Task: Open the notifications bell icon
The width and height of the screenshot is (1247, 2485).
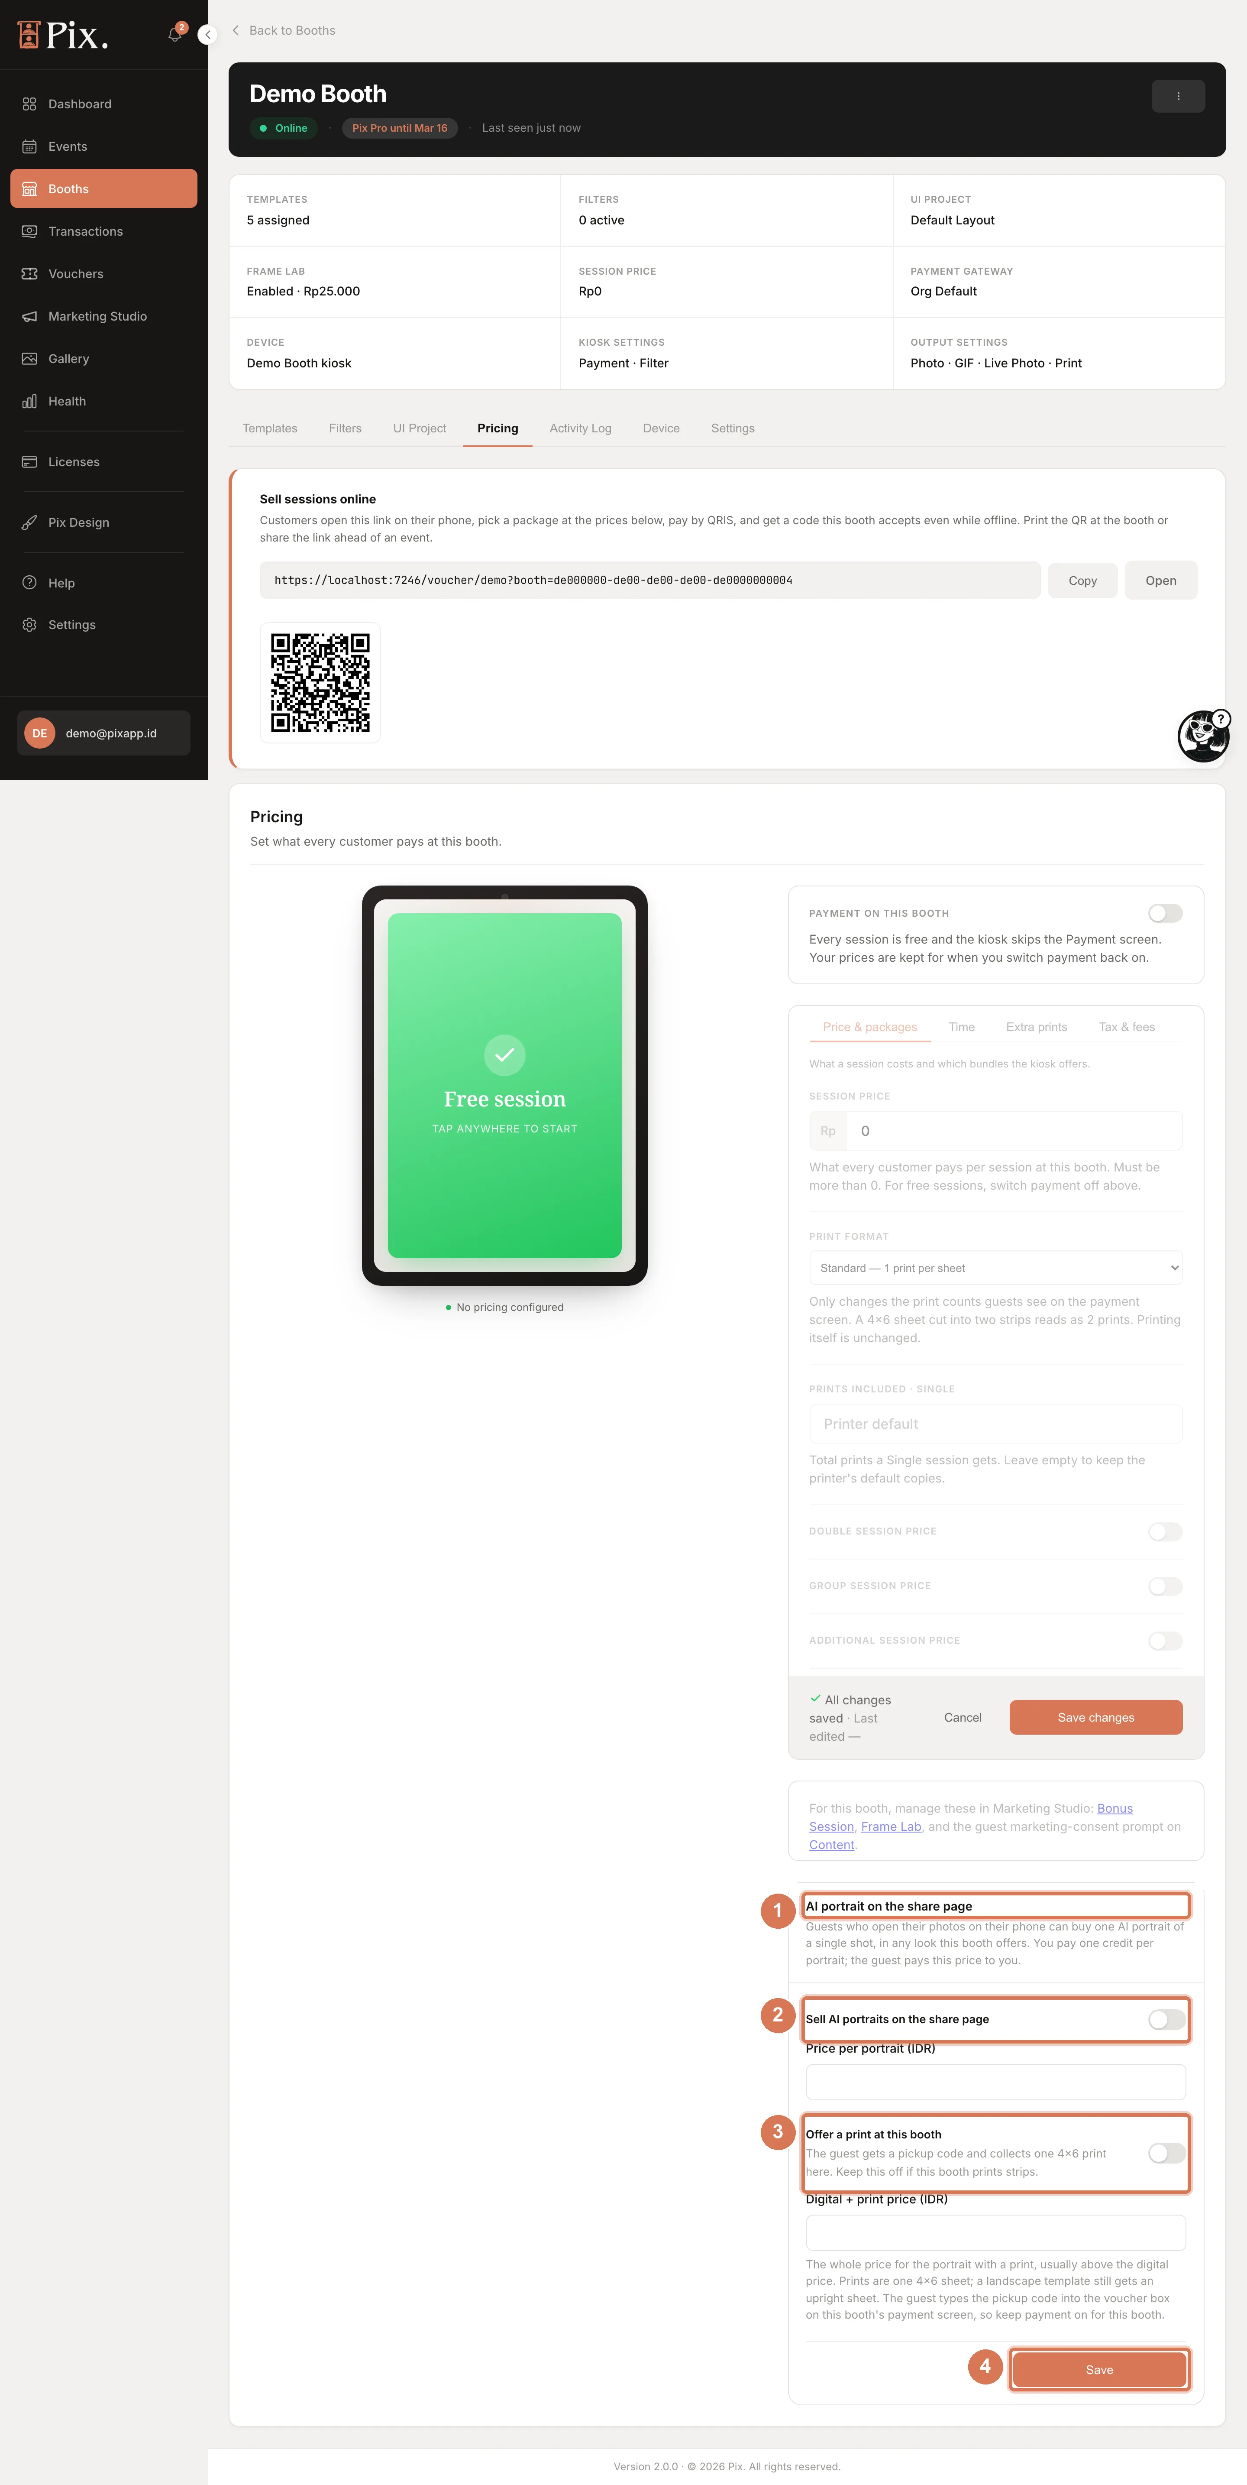Action: pyautogui.click(x=175, y=34)
